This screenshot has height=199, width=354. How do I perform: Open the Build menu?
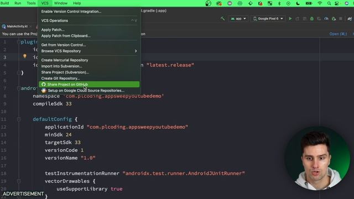[5, 3]
